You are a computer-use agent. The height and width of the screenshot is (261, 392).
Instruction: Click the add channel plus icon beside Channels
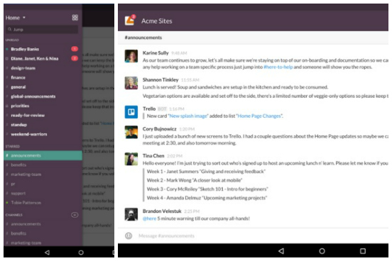(75, 215)
